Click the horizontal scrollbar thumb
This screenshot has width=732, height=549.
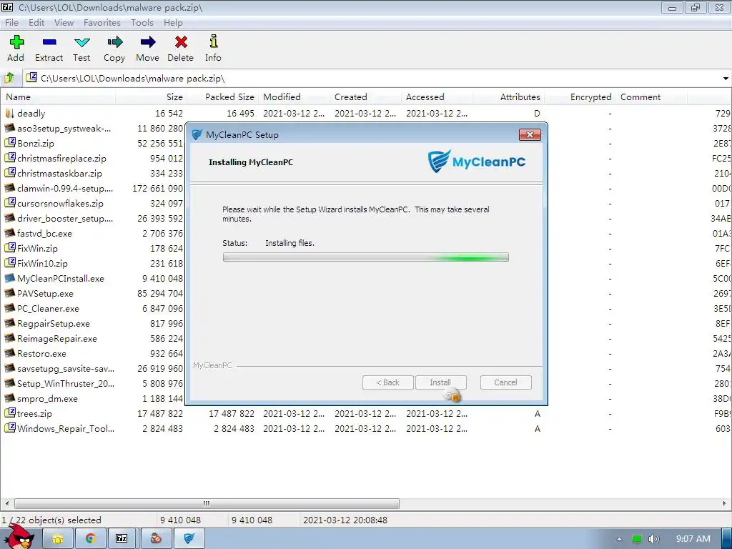[207, 503]
